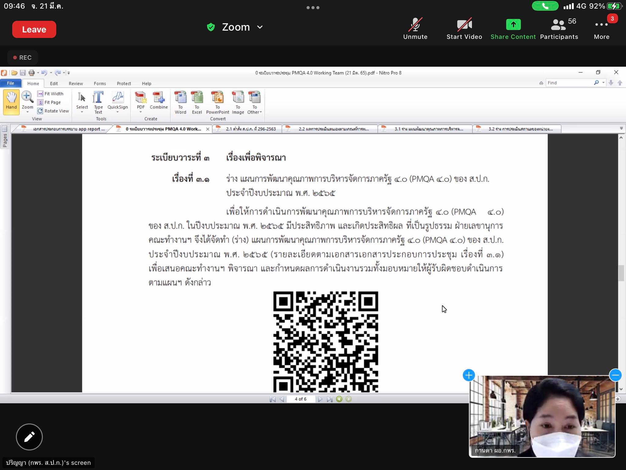
Task: Expand the QuickSign dropdown arrow
Action: coord(118,112)
